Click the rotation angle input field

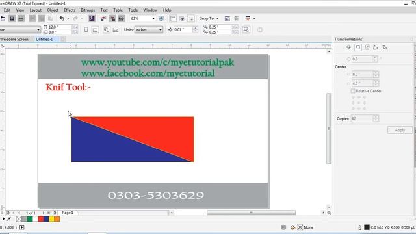tap(362, 59)
